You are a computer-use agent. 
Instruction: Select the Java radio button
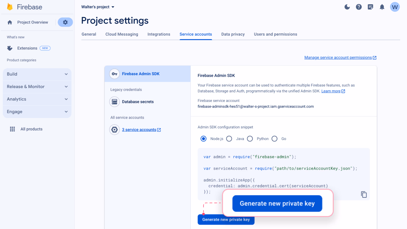[x=229, y=139]
